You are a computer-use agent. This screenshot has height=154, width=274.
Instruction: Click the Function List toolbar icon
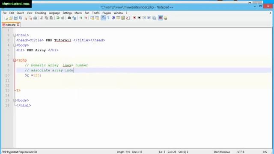[x=128, y=18]
